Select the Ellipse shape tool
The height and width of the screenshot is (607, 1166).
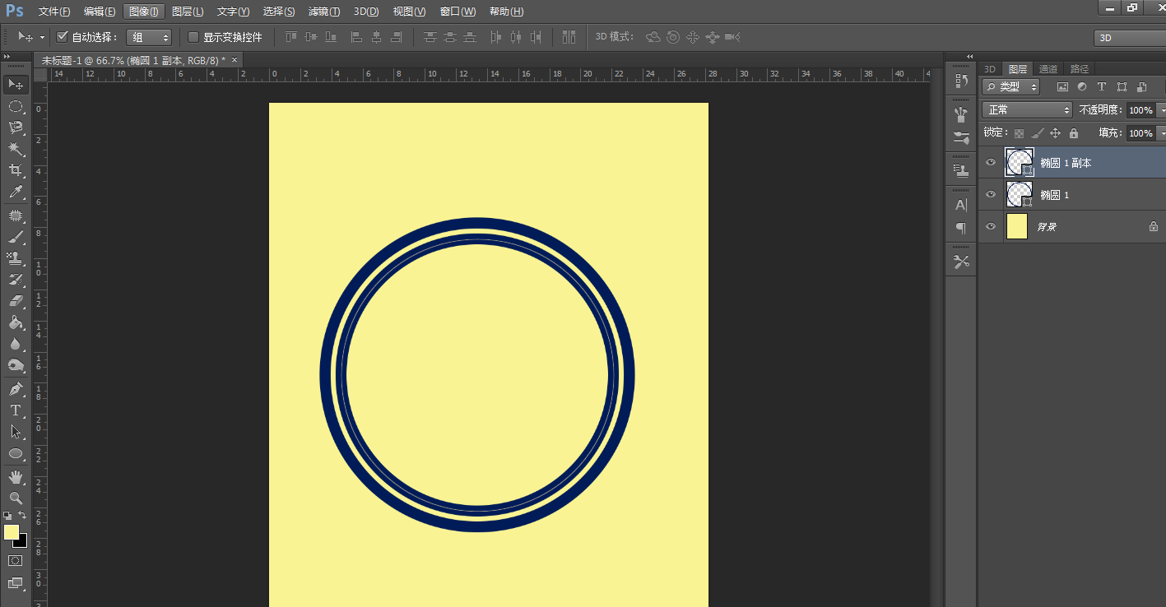(x=15, y=453)
